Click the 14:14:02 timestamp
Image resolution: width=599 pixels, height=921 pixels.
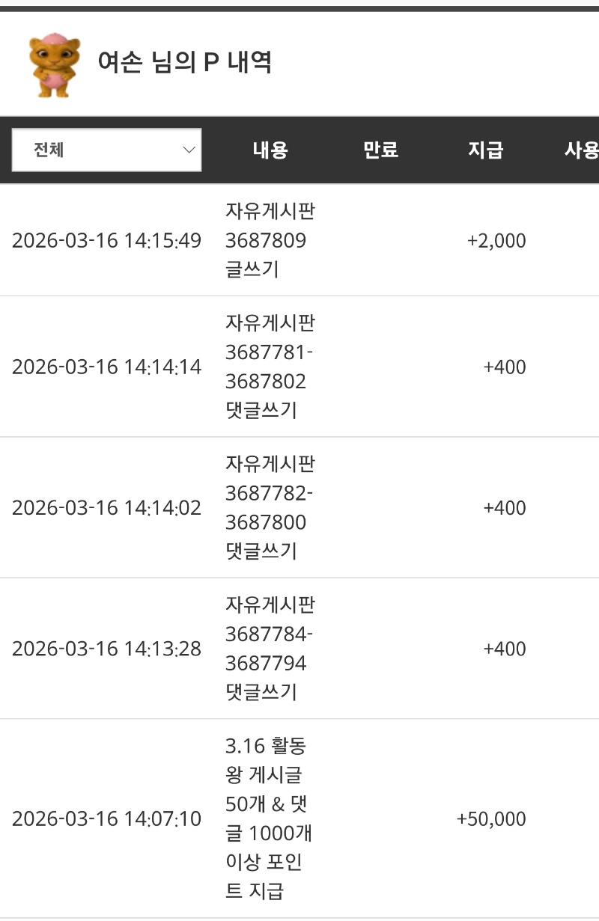pyautogui.click(x=106, y=508)
